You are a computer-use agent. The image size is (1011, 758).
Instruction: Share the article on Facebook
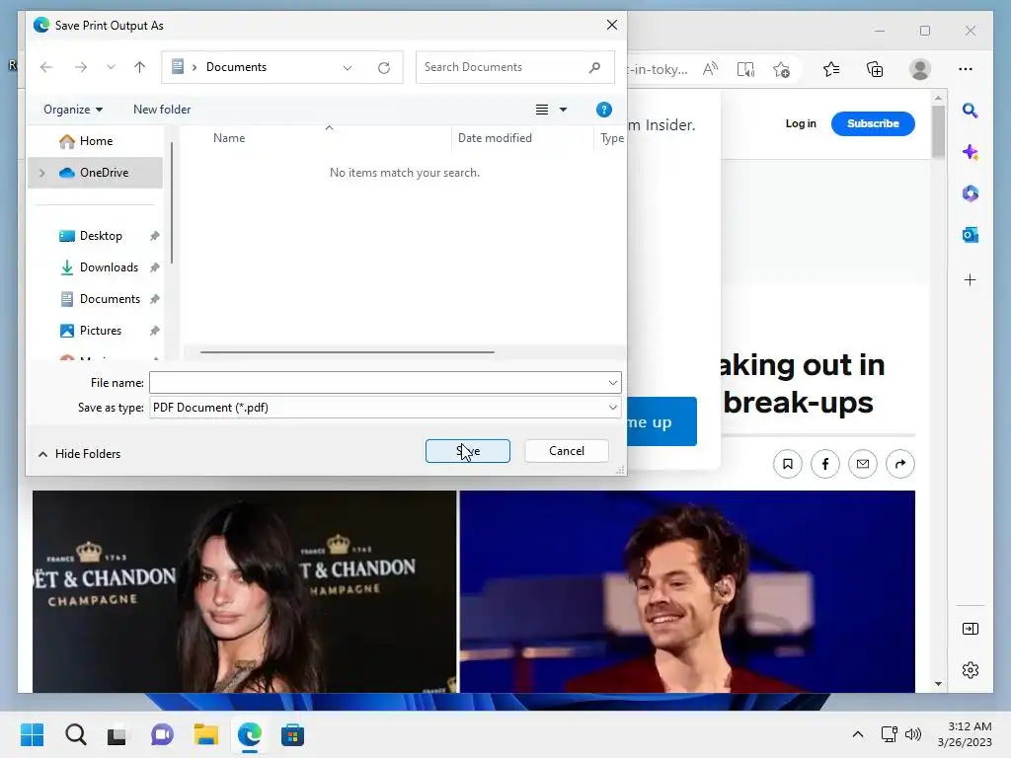[x=825, y=464]
